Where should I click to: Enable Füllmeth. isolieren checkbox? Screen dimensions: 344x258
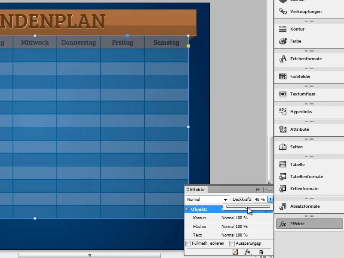click(x=188, y=243)
